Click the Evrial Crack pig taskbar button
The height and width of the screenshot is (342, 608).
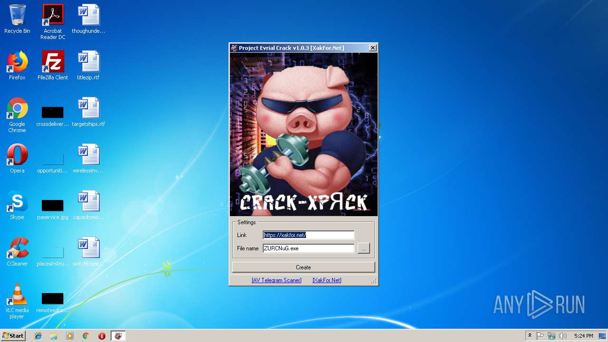(x=118, y=336)
